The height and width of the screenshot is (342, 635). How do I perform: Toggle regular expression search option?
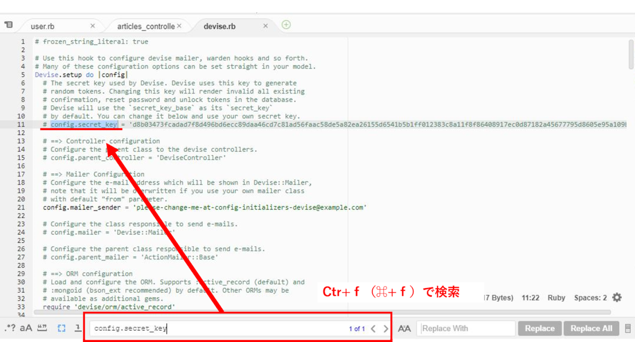[10, 328]
